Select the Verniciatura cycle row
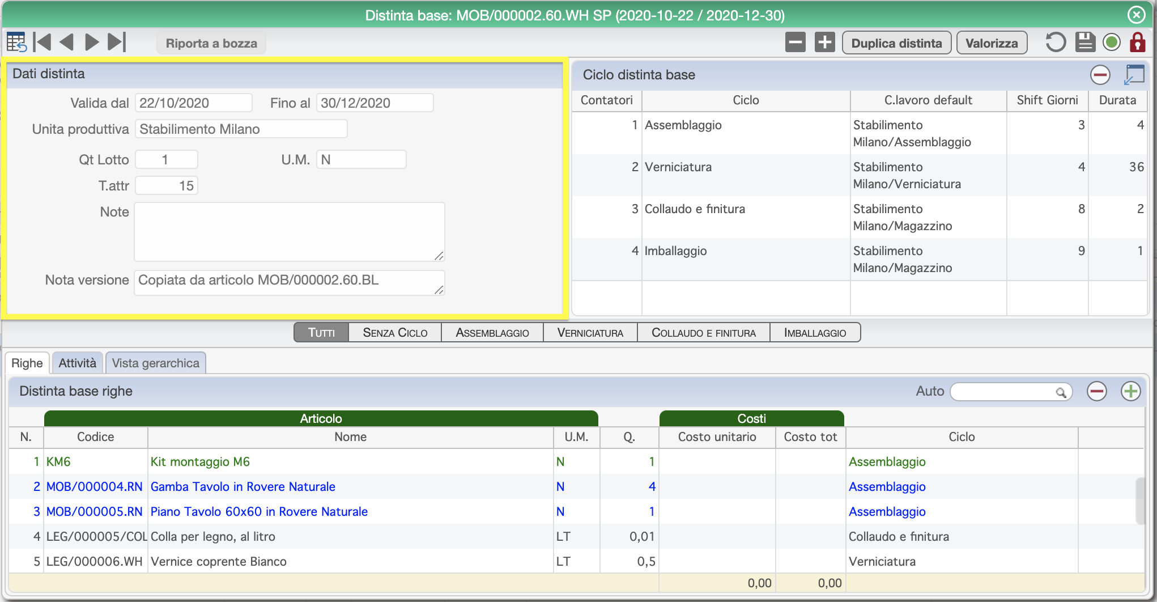 860,175
